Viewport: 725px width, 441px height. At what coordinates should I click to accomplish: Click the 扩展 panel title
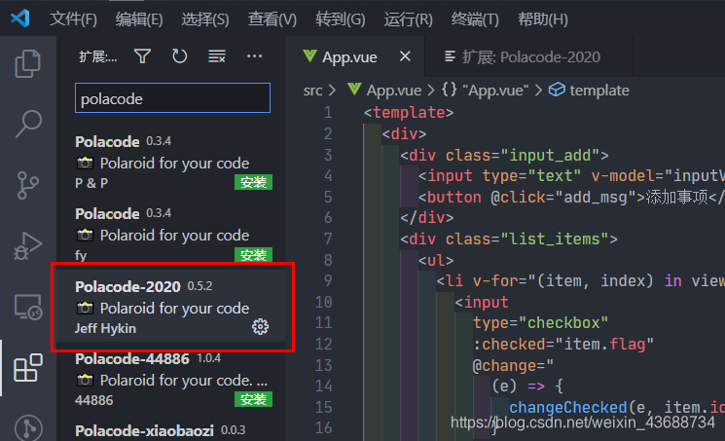98,56
